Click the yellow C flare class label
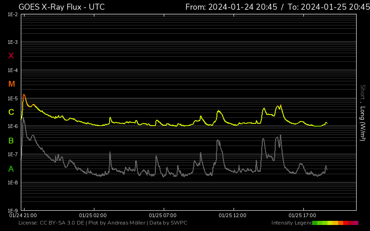The width and height of the screenshot is (370, 231). 12,112
